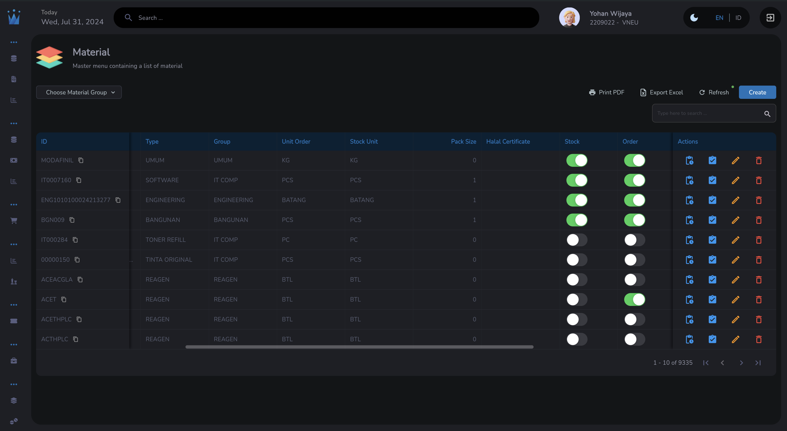Screen dimensions: 787x431
Task: Open layers sidebar menu at bottom
Action: [14, 400]
